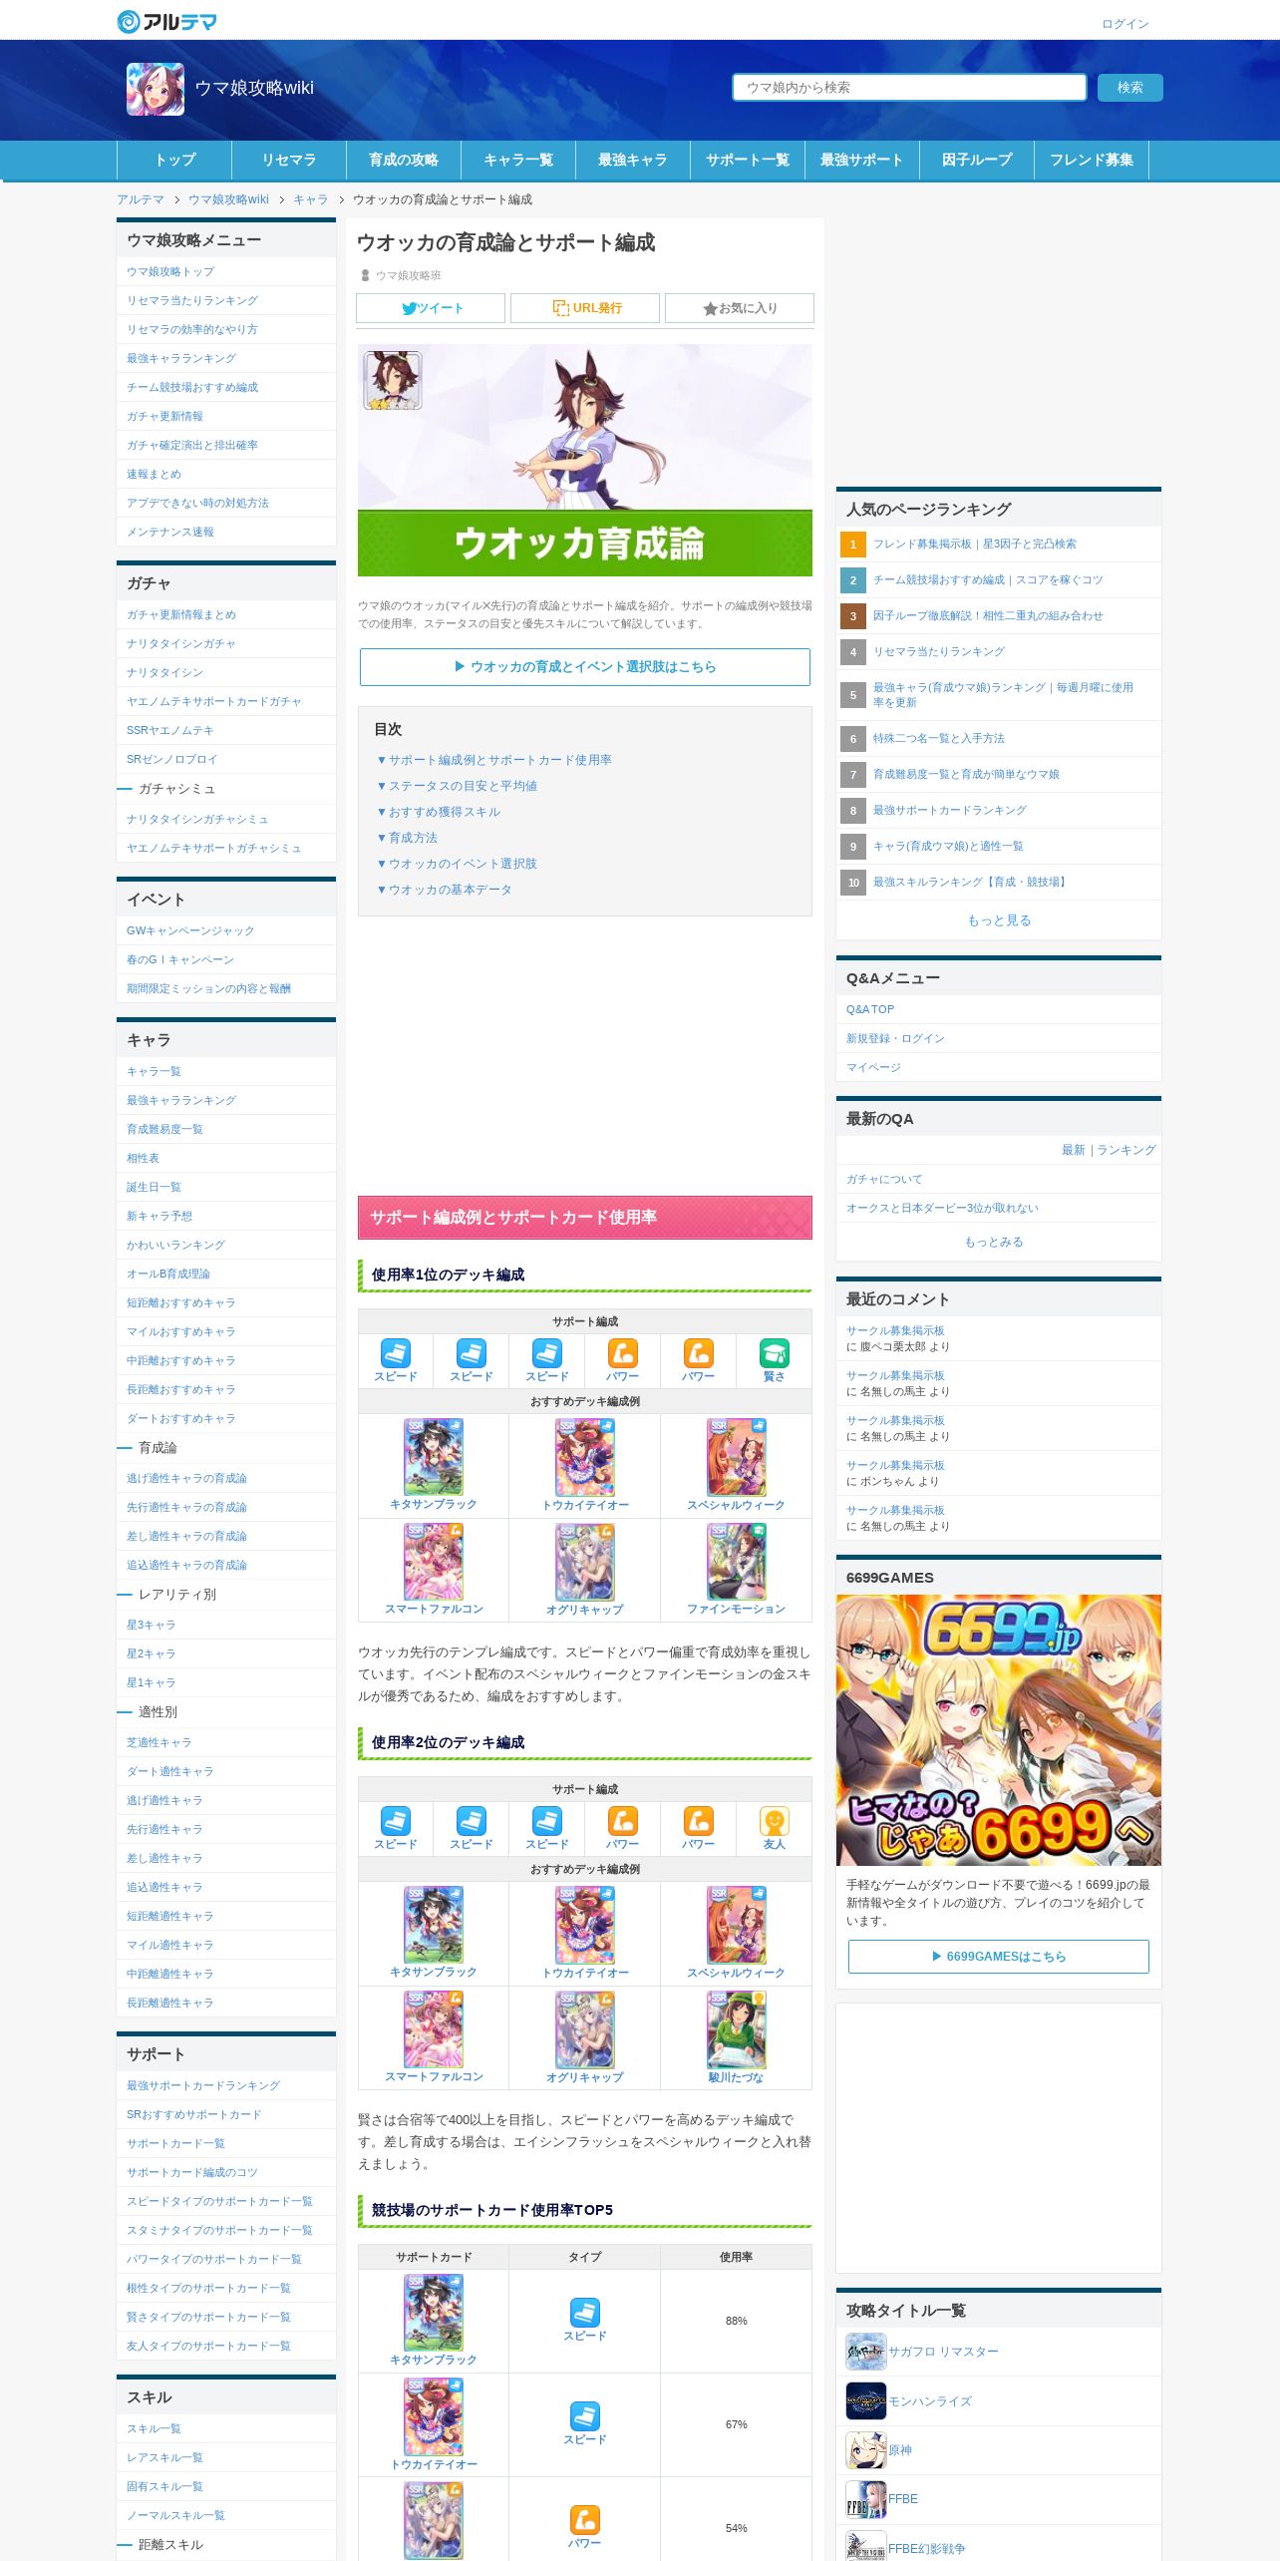Open オークスと日本ダービー3位が取れない question
1280x2561 pixels.
coord(942,1209)
